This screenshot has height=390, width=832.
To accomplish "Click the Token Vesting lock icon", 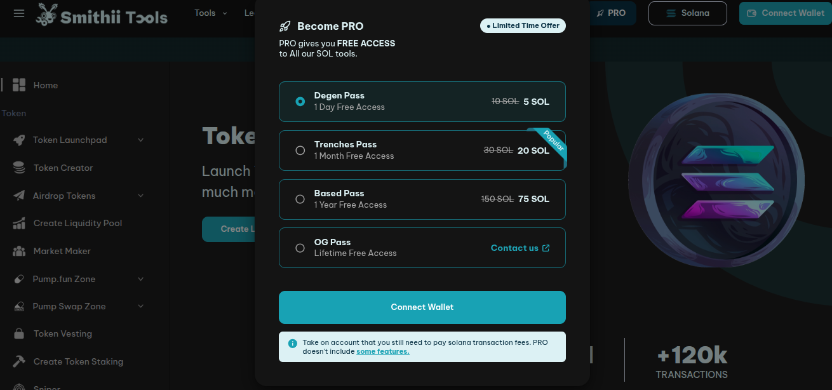I will point(19,333).
